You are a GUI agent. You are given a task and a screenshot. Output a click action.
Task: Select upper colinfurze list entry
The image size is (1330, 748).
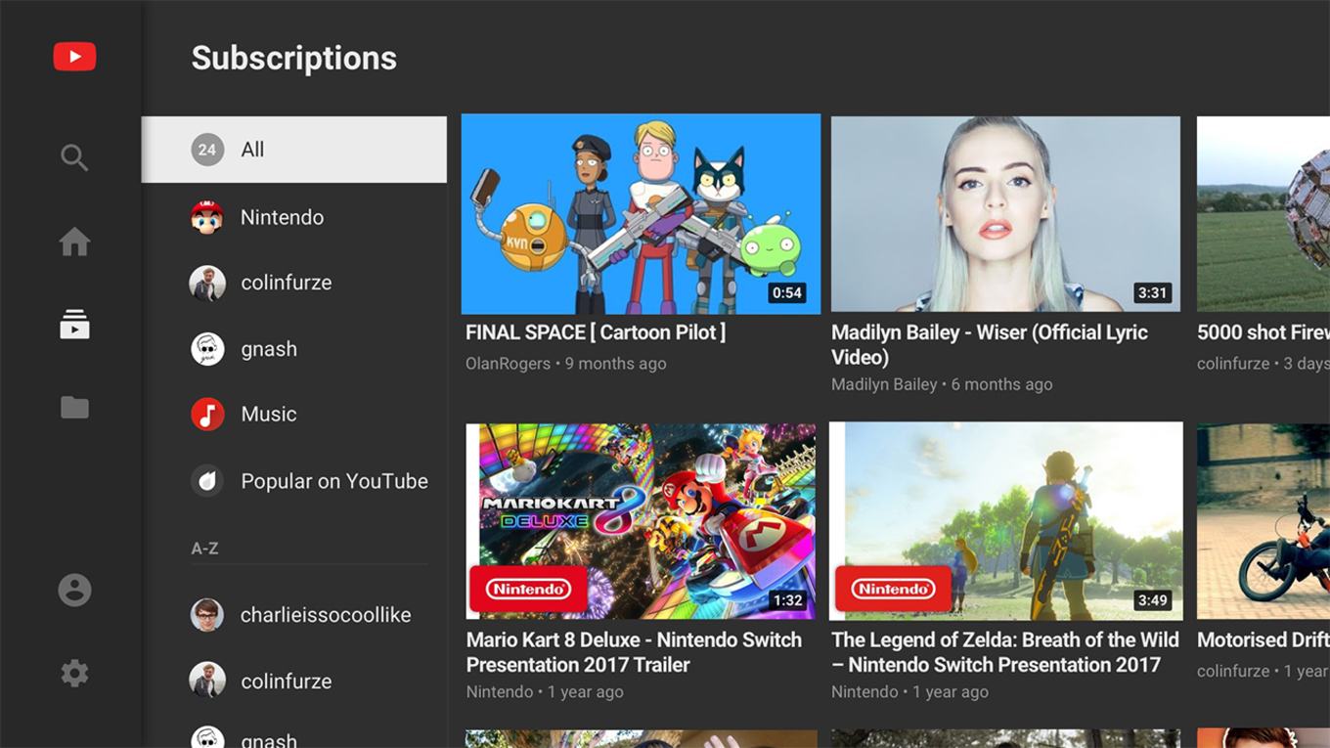[294, 283]
